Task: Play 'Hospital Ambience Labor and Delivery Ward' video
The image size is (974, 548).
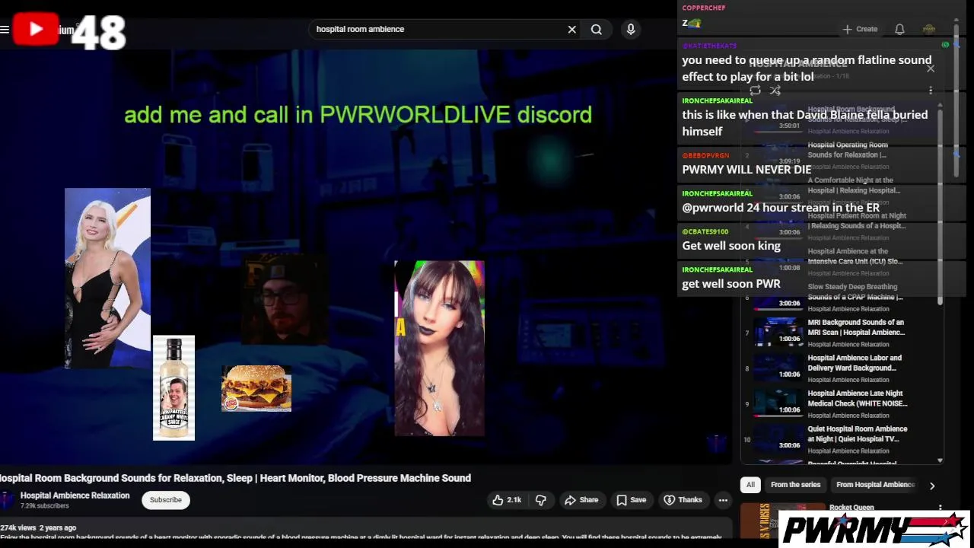Action: 839,368
